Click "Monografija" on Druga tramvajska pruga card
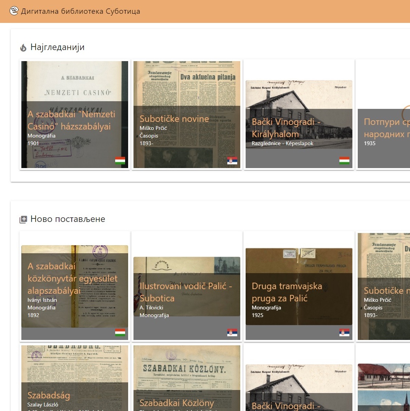The image size is (410, 411). tap(266, 308)
